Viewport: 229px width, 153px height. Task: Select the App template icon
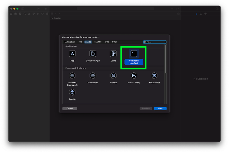coord(72,54)
